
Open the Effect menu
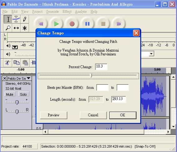(67, 12)
